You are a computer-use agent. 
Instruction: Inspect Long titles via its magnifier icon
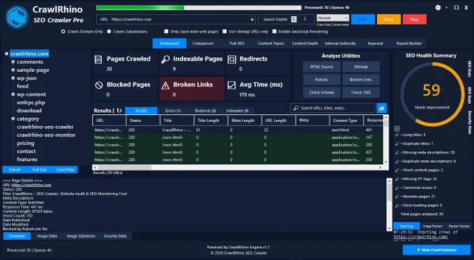click(397, 135)
